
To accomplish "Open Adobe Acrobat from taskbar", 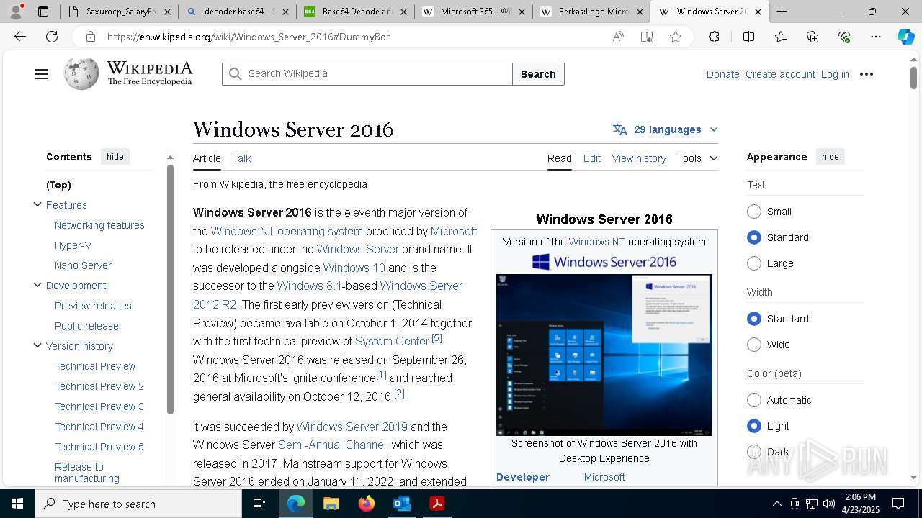I will coord(437,504).
